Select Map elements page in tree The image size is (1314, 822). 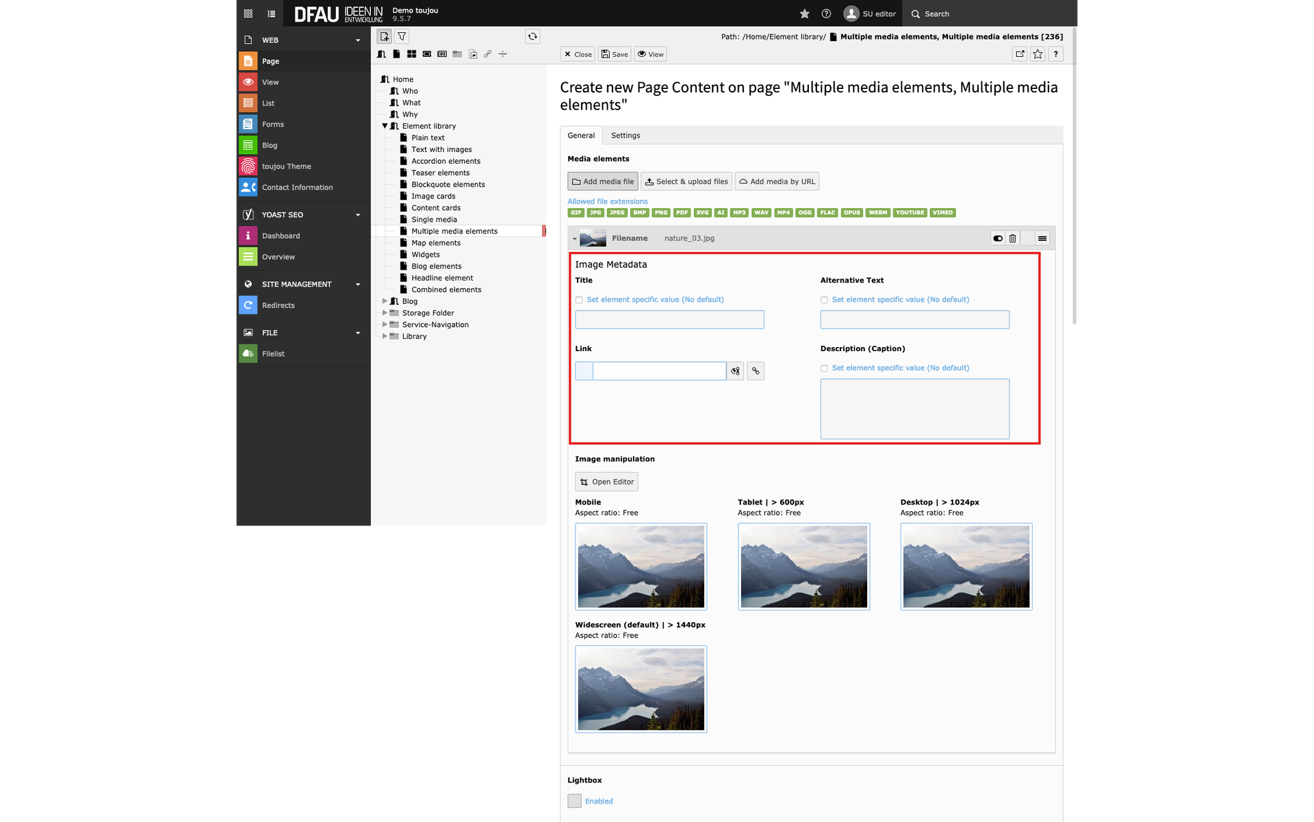(x=436, y=243)
